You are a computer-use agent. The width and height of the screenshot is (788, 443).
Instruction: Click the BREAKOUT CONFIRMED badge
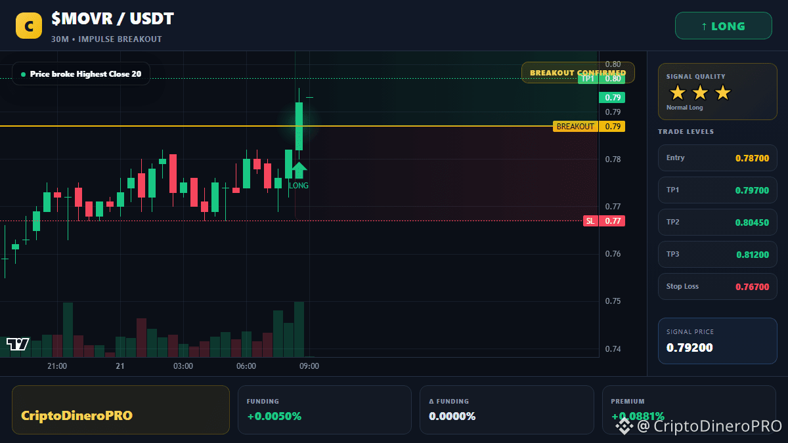pos(578,72)
